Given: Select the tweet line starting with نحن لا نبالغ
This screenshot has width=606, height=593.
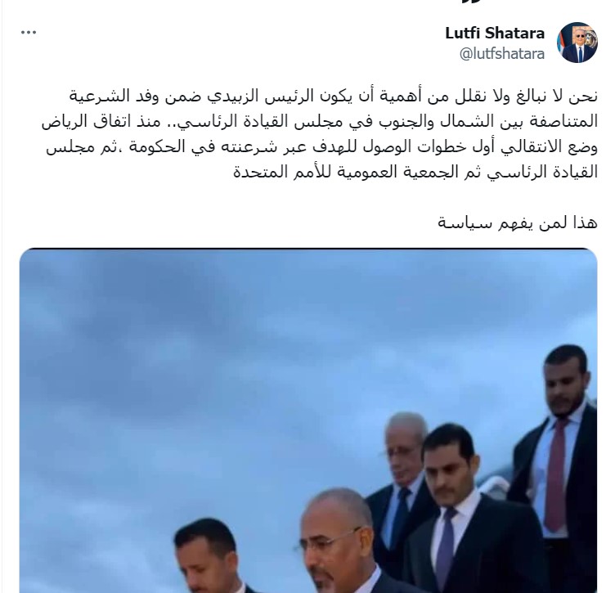Looking at the screenshot, I should pyautogui.click(x=334, y=97).
